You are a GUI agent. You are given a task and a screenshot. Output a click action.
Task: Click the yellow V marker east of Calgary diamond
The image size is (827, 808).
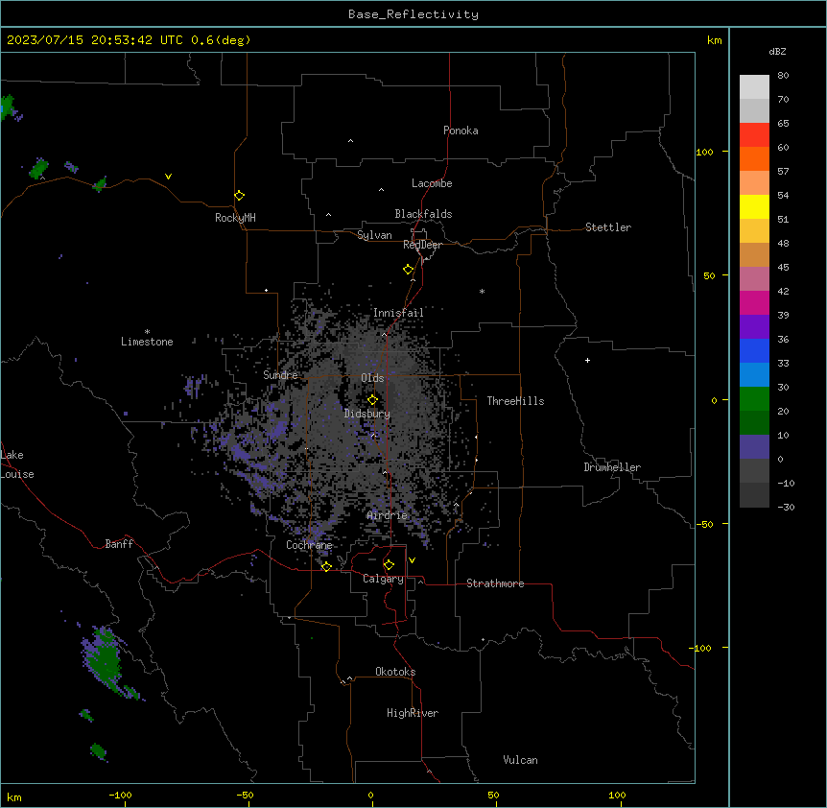(x=412, y=560)
